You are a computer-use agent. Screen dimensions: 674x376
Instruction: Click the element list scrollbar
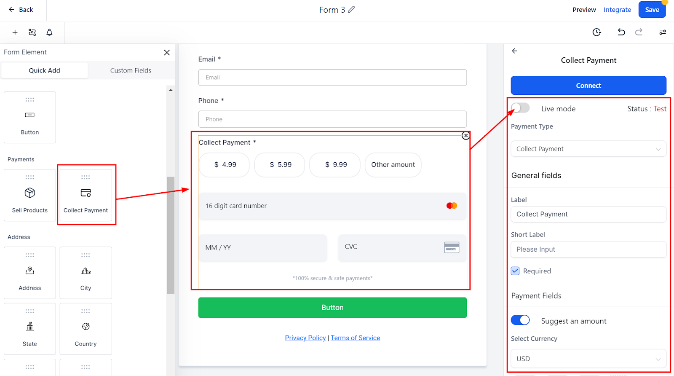coord(171,235)
